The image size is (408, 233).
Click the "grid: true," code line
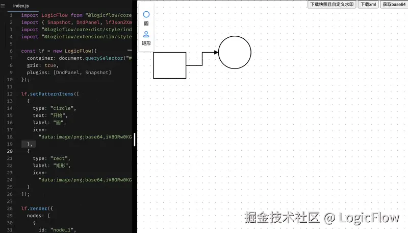[43, 65]
